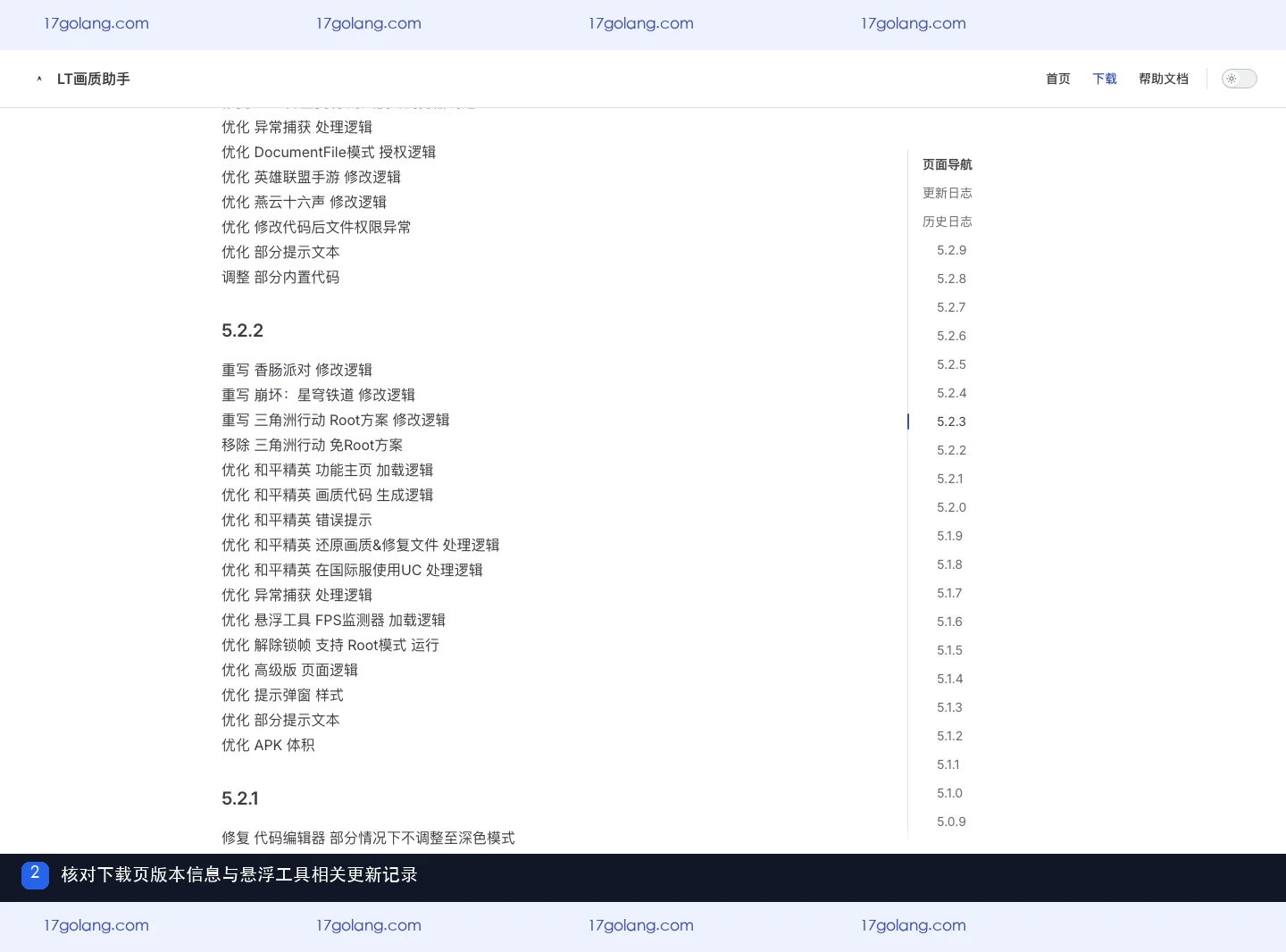This screenshot has height=952, width=1286.
Task: Select 5.2.9 in the page navigation sidebar
Action: click(x=952, y=250)
